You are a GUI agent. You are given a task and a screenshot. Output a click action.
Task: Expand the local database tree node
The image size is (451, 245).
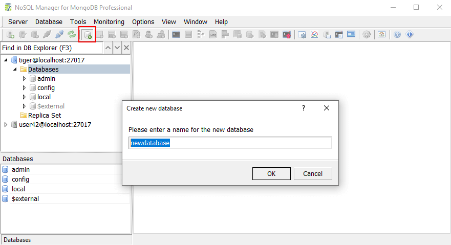tap(24, 97)
